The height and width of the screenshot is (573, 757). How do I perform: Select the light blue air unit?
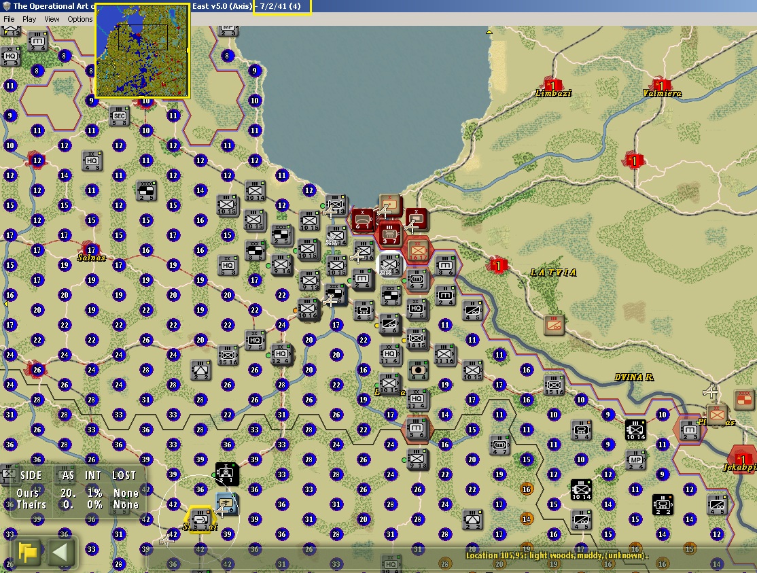coord(226,504)
